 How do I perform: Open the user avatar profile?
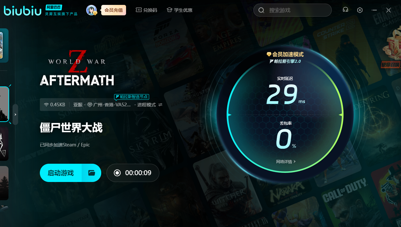pos(91,10)
